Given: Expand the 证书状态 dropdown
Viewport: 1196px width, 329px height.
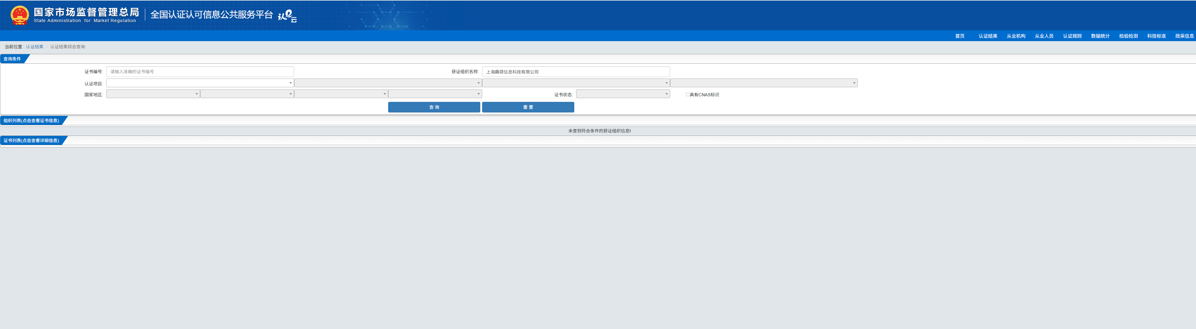Looking at the screenshot, I should point(623,94).
